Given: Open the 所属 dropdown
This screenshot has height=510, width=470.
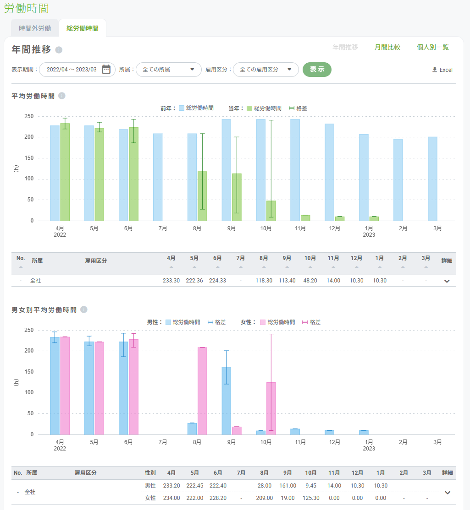Looking at the screenshot, I should point(168,70).
